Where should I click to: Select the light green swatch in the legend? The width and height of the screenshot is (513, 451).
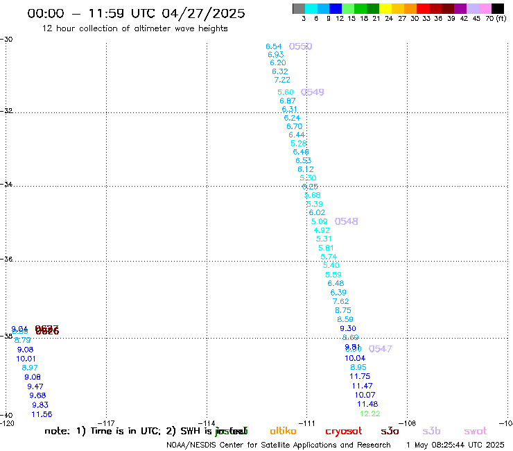[348, 8]
